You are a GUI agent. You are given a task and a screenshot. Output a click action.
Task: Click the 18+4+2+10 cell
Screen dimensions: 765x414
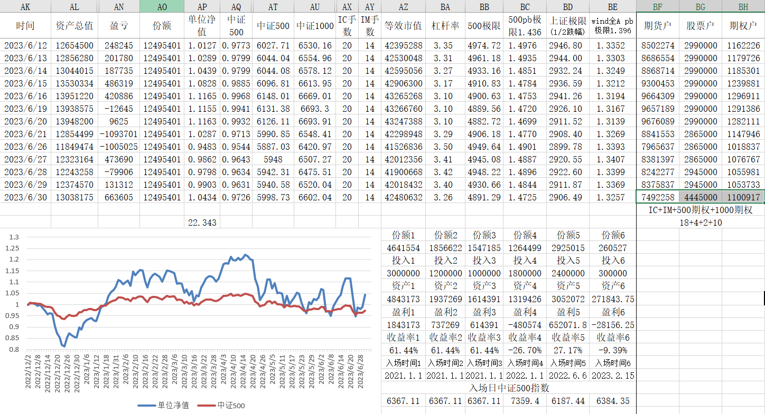pos(700,223)
